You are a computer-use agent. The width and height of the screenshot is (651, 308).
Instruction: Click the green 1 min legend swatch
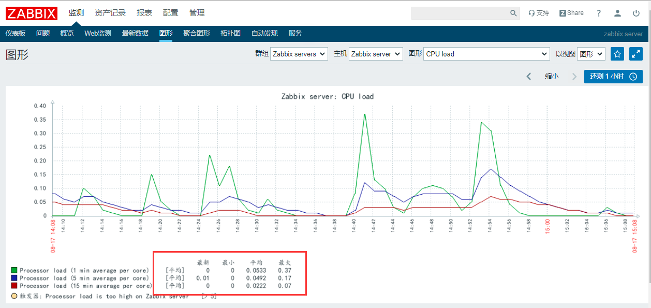click(14, 270)
